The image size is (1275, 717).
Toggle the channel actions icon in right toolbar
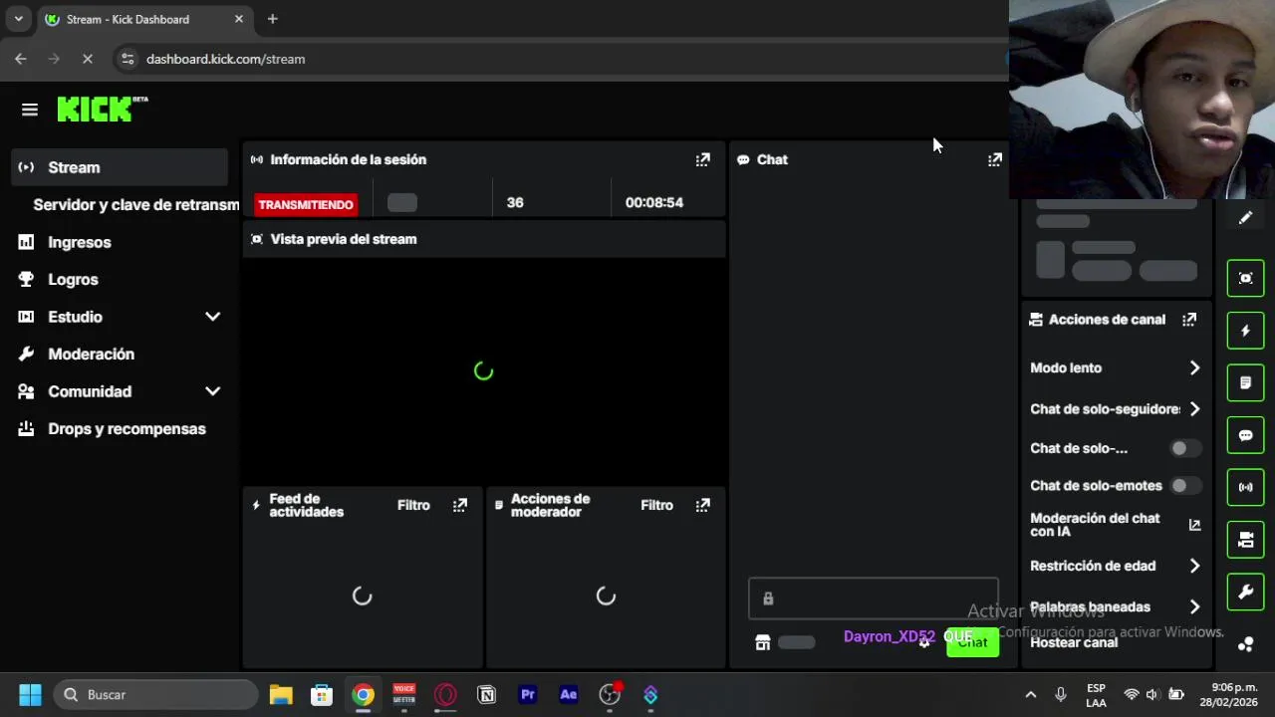pos(1245,540)
